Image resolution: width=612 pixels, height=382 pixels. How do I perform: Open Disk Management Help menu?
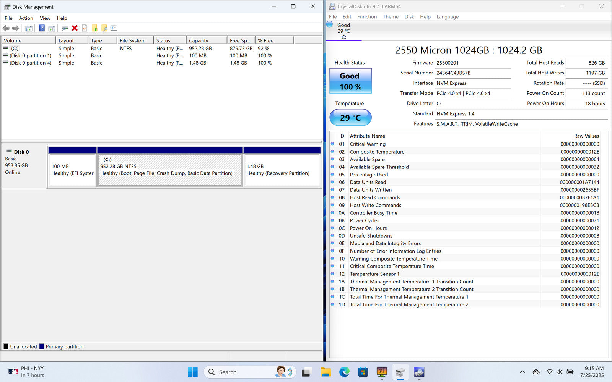point(62,18)
